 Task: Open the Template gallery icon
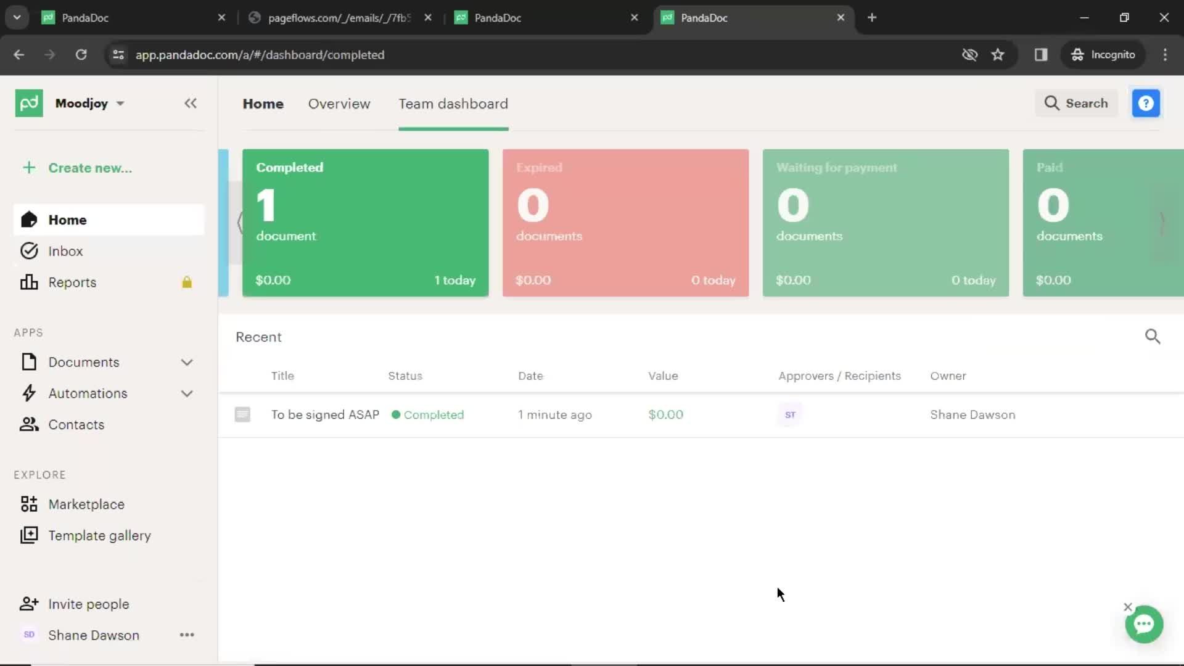click(x=29, y=536)
